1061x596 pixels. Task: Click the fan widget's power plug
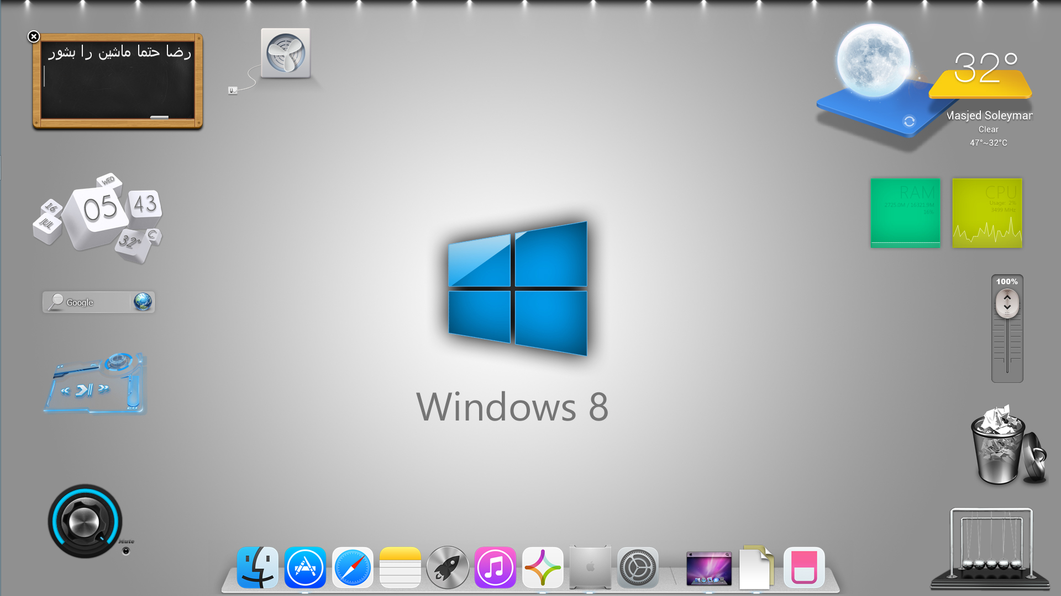coord(233,90)
